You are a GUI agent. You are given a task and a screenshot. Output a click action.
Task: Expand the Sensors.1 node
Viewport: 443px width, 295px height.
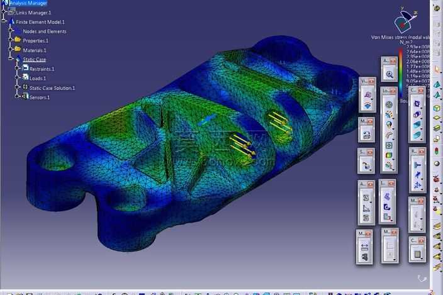18,96
